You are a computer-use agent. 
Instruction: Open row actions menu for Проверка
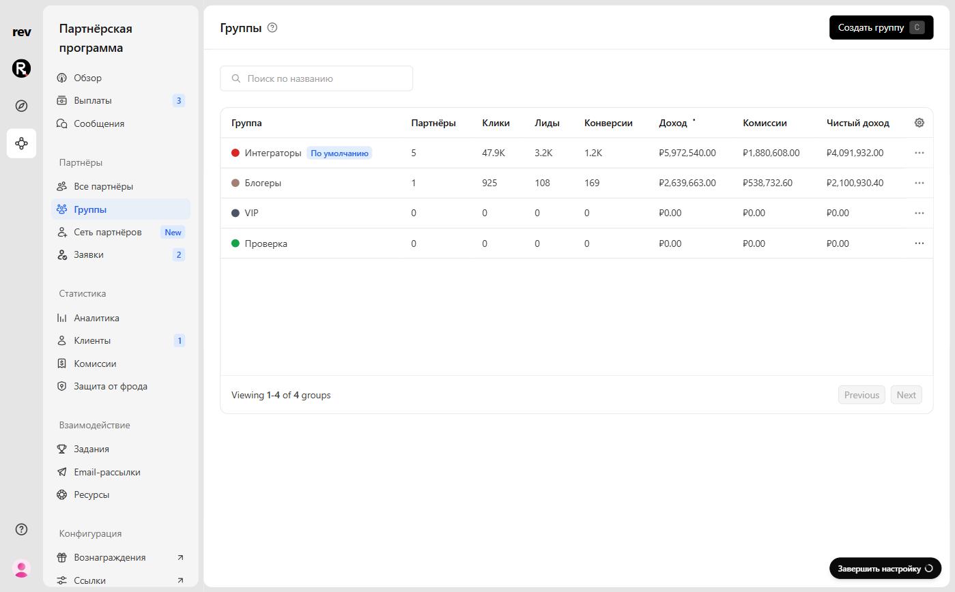[920, 243]
